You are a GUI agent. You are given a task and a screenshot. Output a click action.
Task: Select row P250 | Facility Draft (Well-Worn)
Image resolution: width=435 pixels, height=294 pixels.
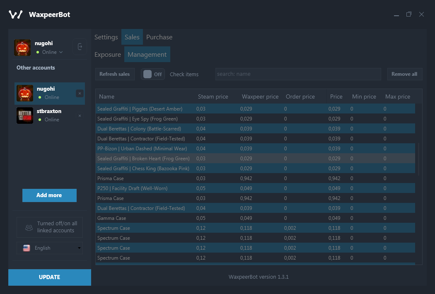(x=255, y=188)
